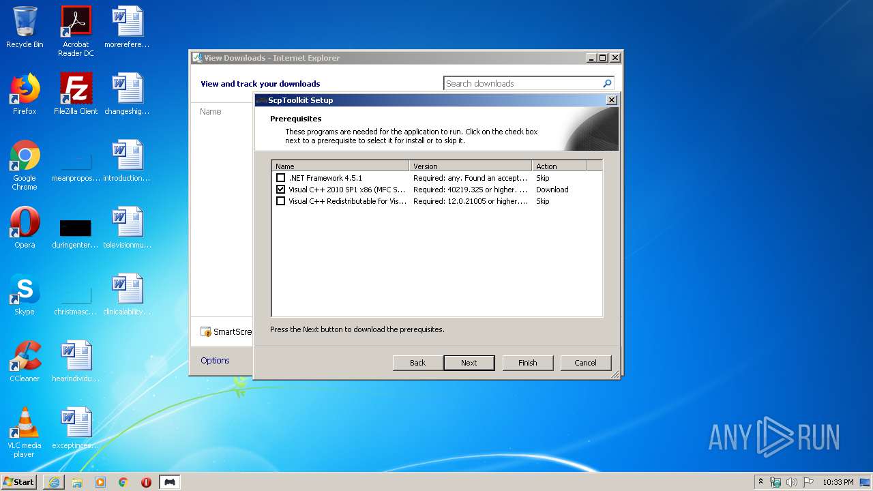Open the Opera taskbar icon
The image size is (873, 491).
point(147,482)
